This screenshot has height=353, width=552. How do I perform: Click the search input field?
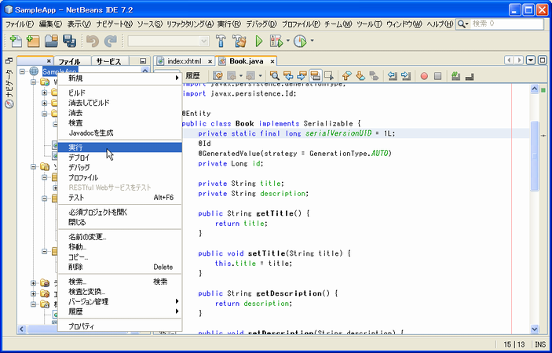[x=506, y=24]
